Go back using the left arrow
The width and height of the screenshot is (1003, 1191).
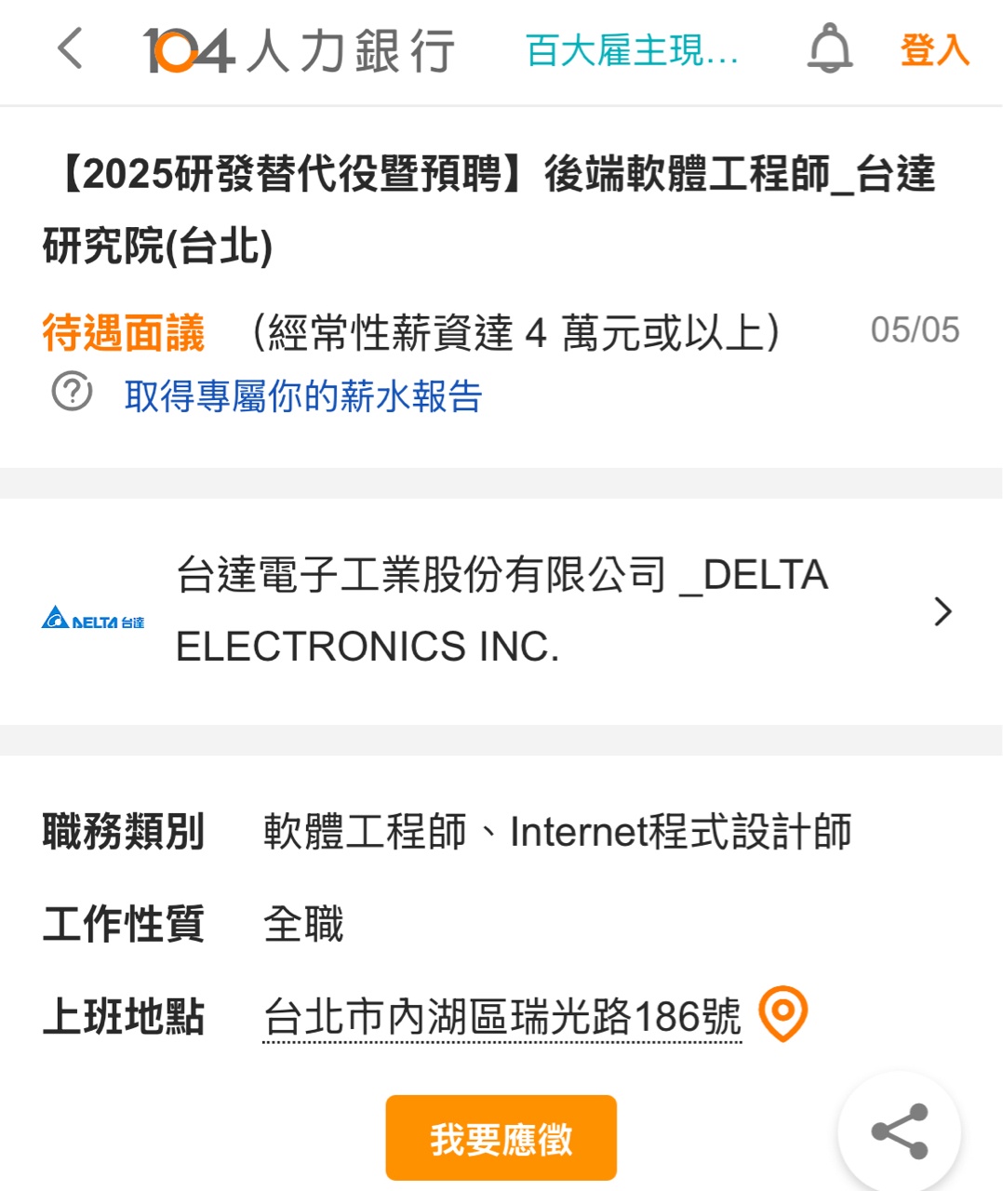tap(71, 49)
